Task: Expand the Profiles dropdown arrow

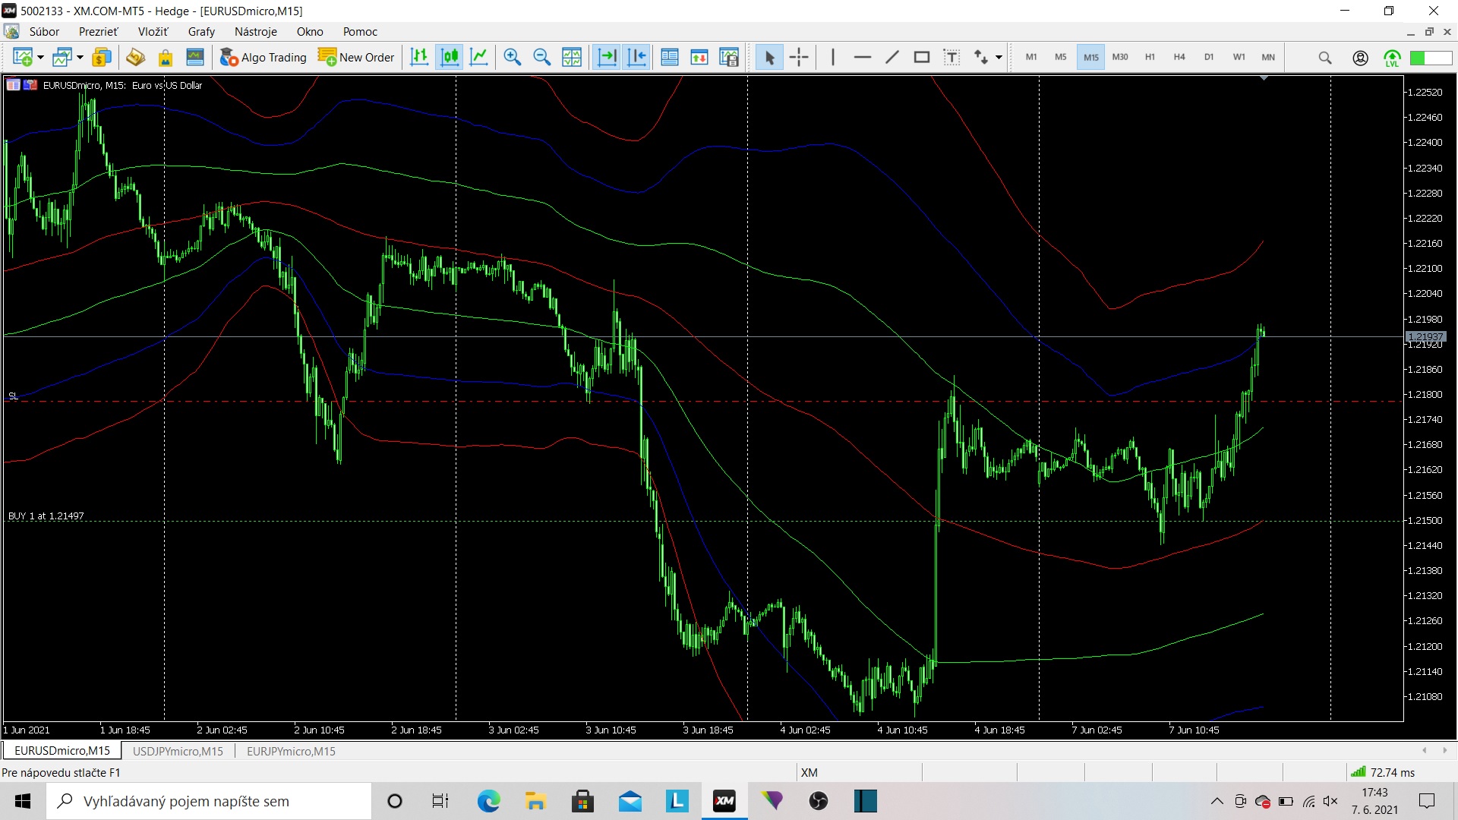Action: tap(80, 58)
